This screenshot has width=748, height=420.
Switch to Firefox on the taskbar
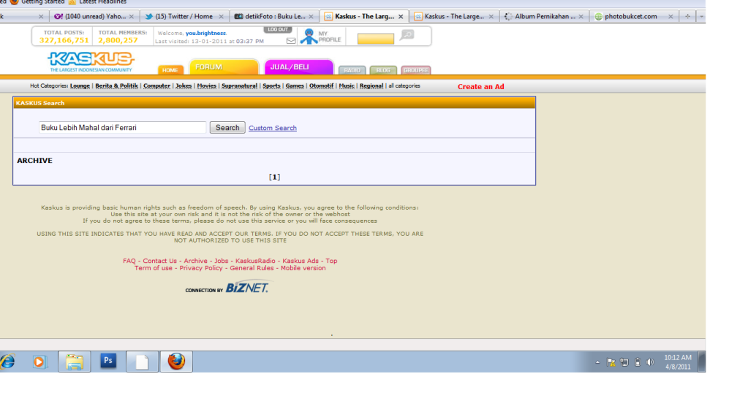pyautogui.click(x=176, y=362)
